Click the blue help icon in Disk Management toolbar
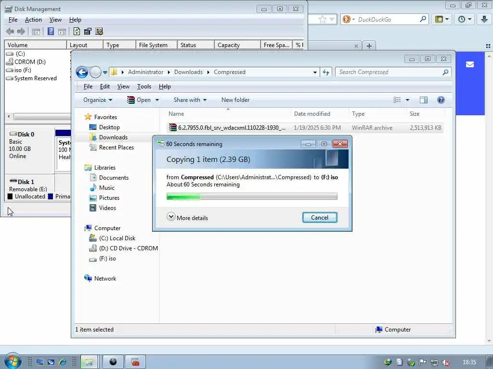493x369 pixels. tap(51, 31)
